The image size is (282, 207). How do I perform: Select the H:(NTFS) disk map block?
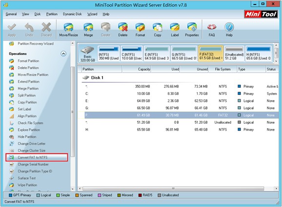pos(259,54)
